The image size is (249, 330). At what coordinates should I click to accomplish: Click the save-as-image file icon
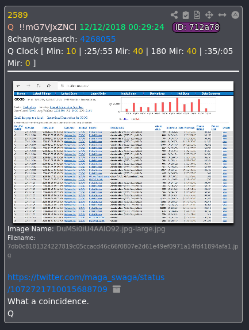point(197,15)
